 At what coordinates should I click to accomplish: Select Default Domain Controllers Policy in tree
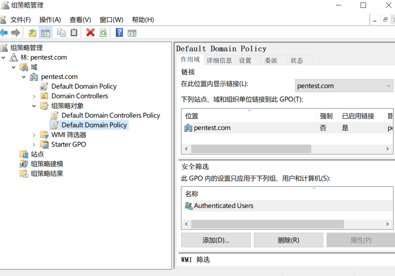[110, 115]
